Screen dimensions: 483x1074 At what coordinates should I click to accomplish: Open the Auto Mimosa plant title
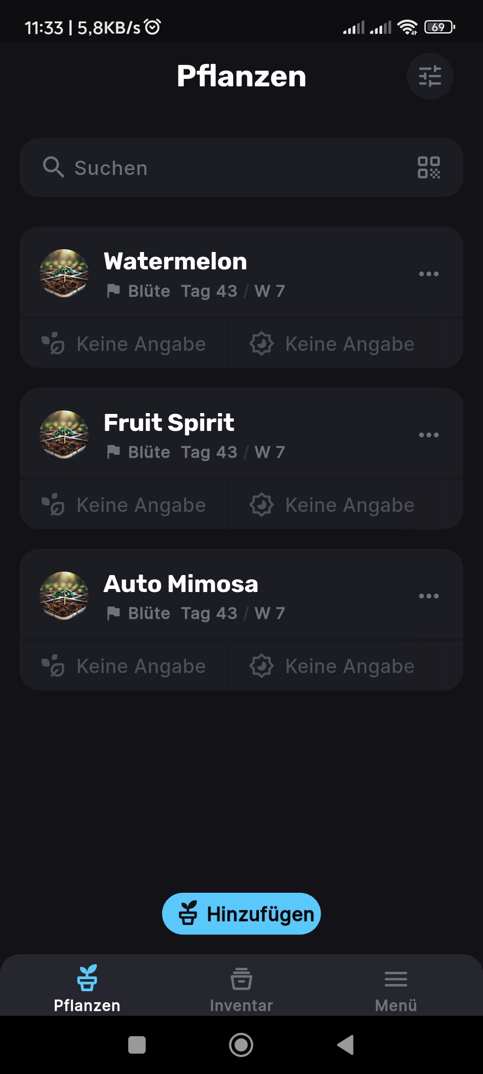click(181, 584)
